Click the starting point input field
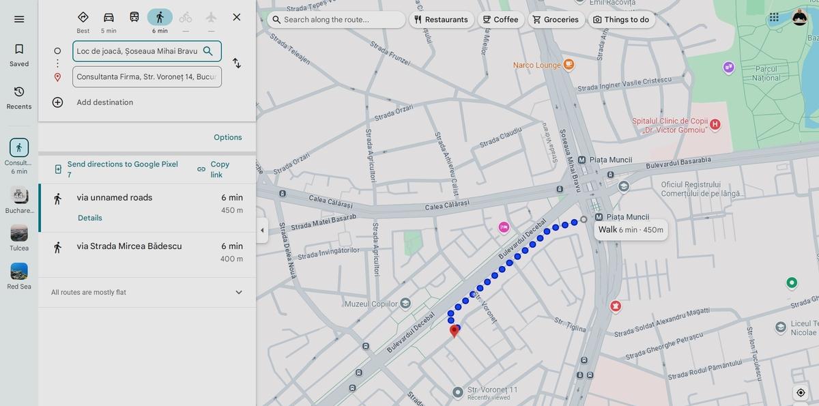 tap(137, 51)
